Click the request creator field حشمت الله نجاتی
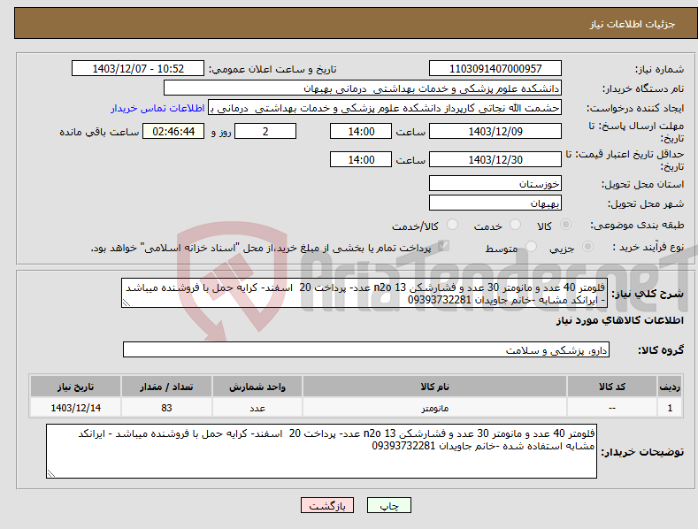Image resolution: width=698 pixels, height=529 pixels. coord(385,108)
